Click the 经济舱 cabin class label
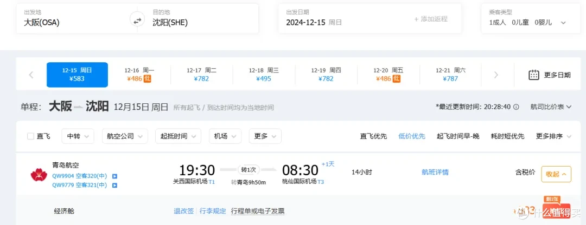The height and width of the screenshot is (225, 586). [x=64, y=211]
